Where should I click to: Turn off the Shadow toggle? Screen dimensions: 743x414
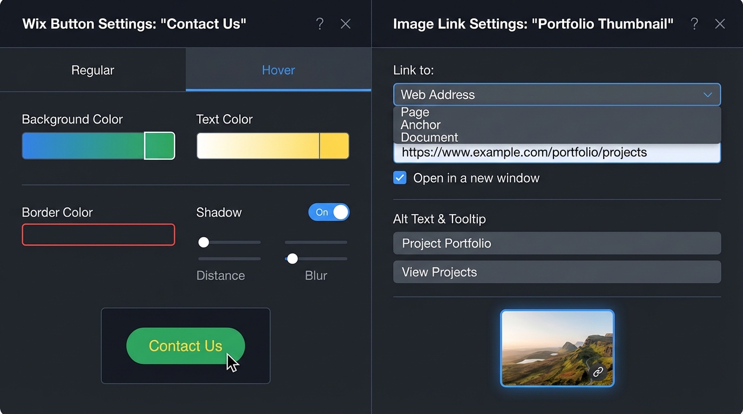(x=329, y=212)
